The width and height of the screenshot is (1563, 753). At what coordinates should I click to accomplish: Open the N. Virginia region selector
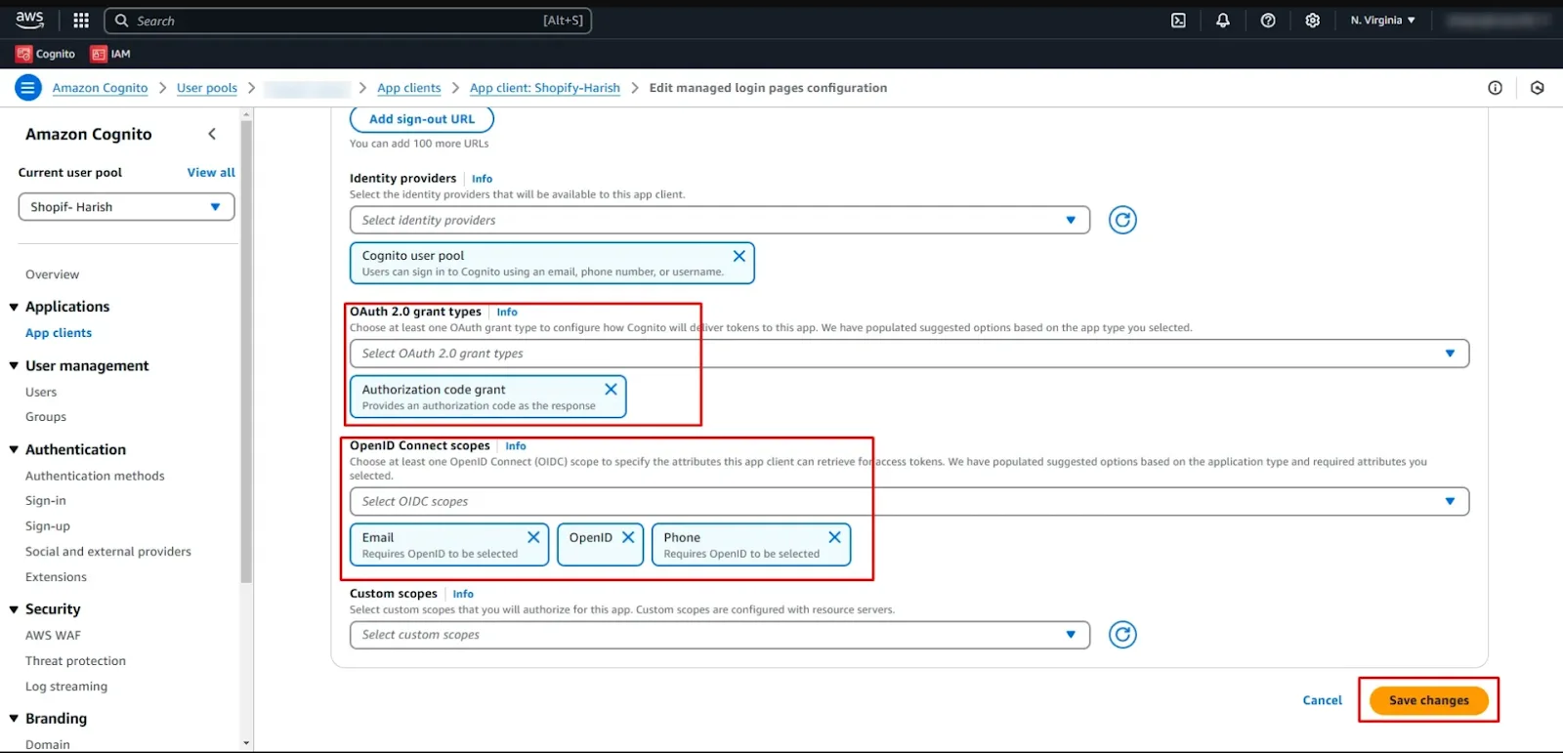point(1382,21)
